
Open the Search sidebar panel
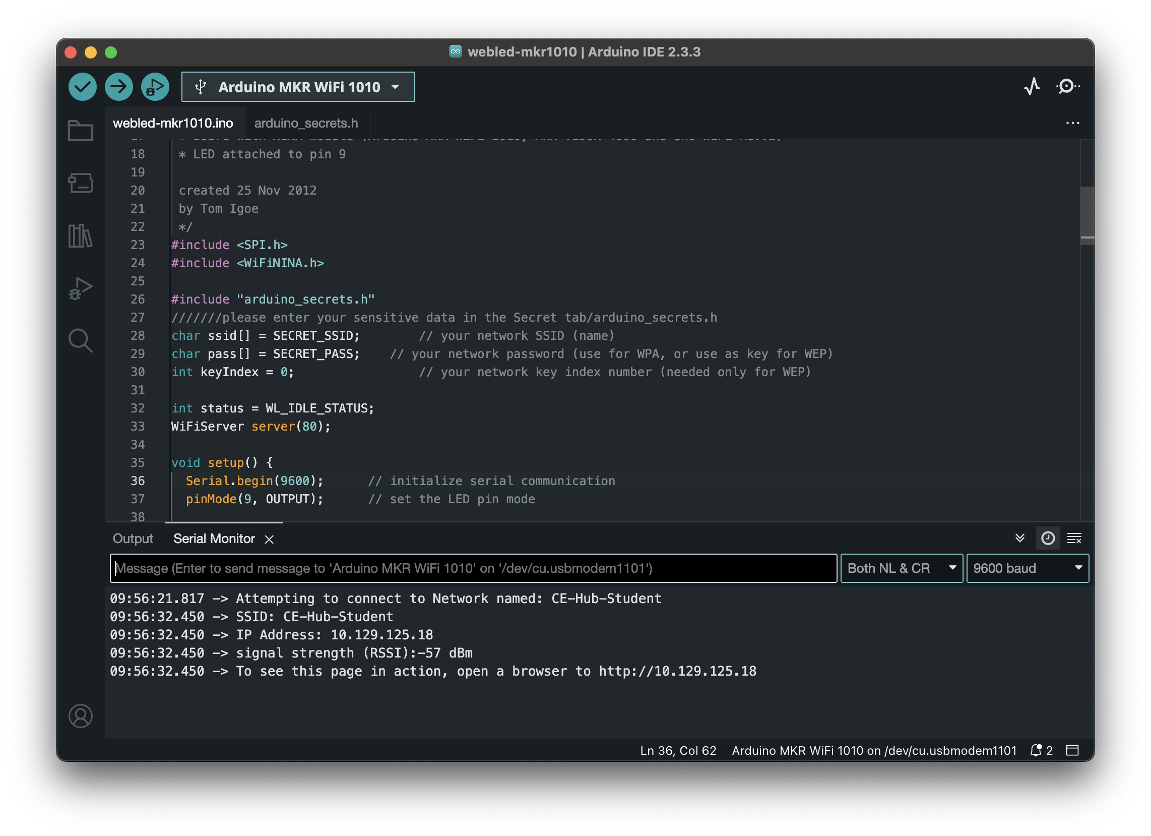80,341
